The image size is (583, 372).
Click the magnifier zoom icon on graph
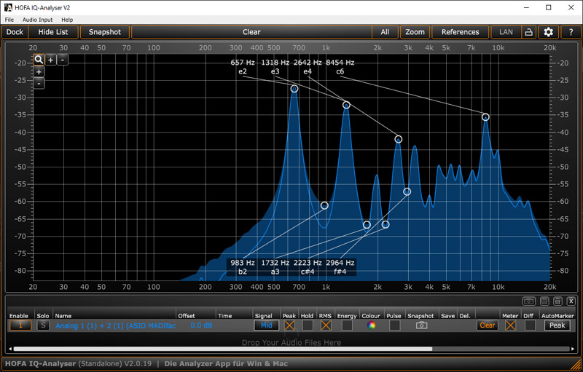click(x=39, y=60)
